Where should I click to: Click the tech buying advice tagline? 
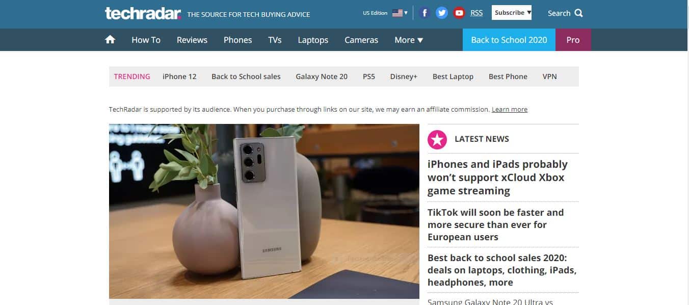pyautogui.click(x=249, y=14)
